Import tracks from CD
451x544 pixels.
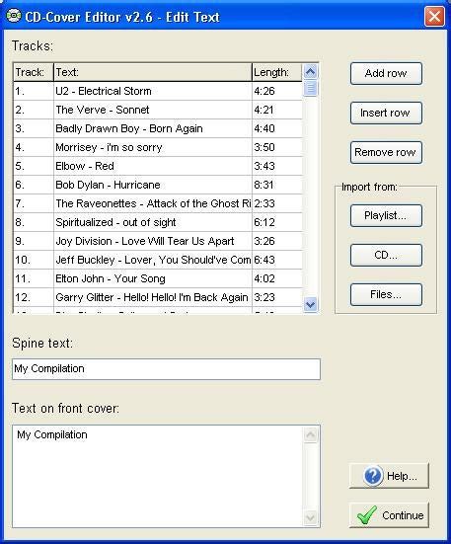point(386,256)
